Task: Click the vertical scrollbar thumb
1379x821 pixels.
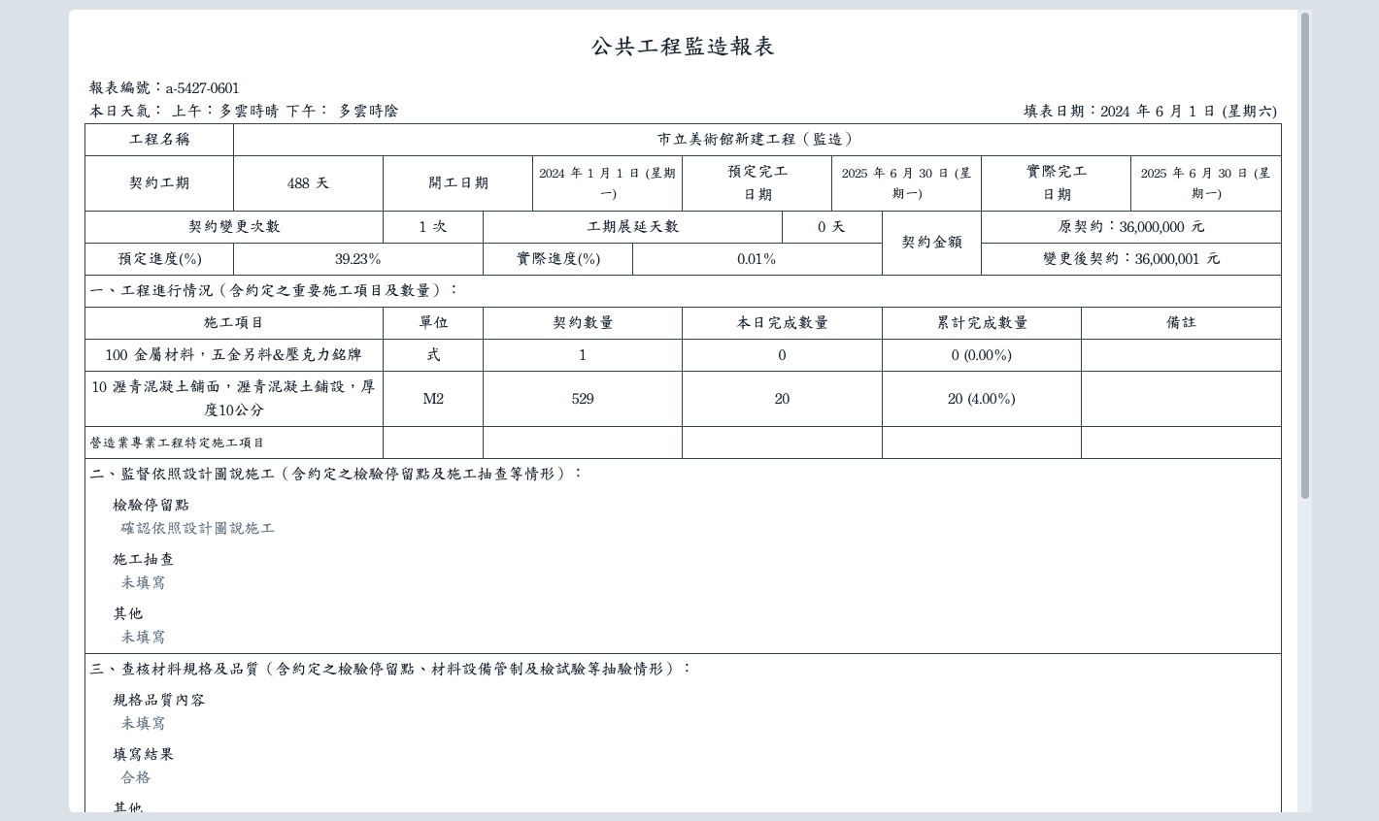Action: [1304, 252]
